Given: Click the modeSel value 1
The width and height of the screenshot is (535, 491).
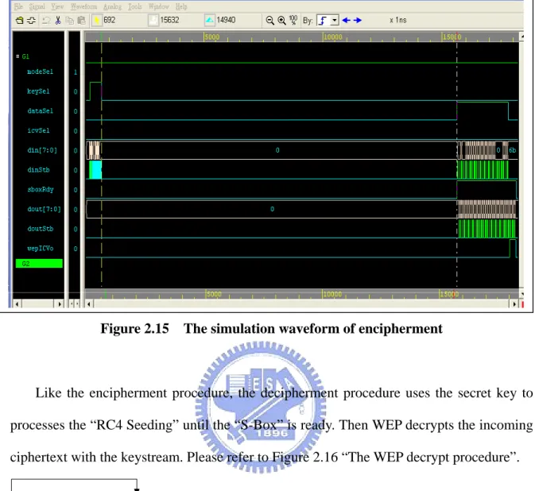Looking at the screenshot, I should [x=76, y=72].
